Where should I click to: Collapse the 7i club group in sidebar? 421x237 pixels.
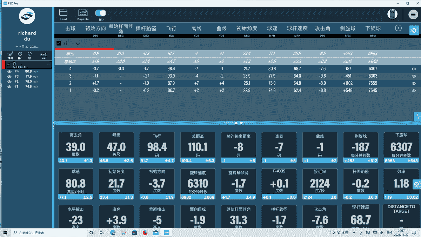pyautogui.click(x=48, y=65)
